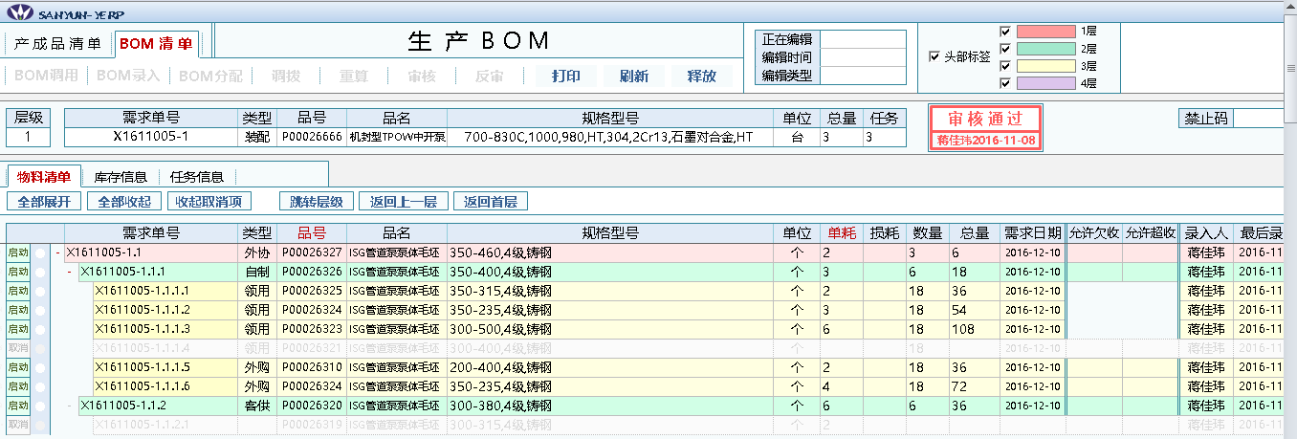Open the 库存信息 tab
1297x439 pixels.
pos(120,177)
